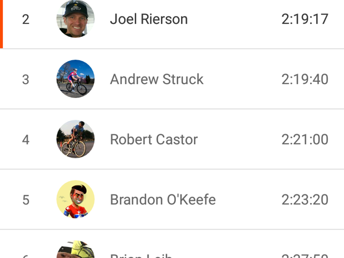The height and width of the screenshot is (258, 344).
Task: Click the 2:21:00 result time
Action: pos(305,139)
